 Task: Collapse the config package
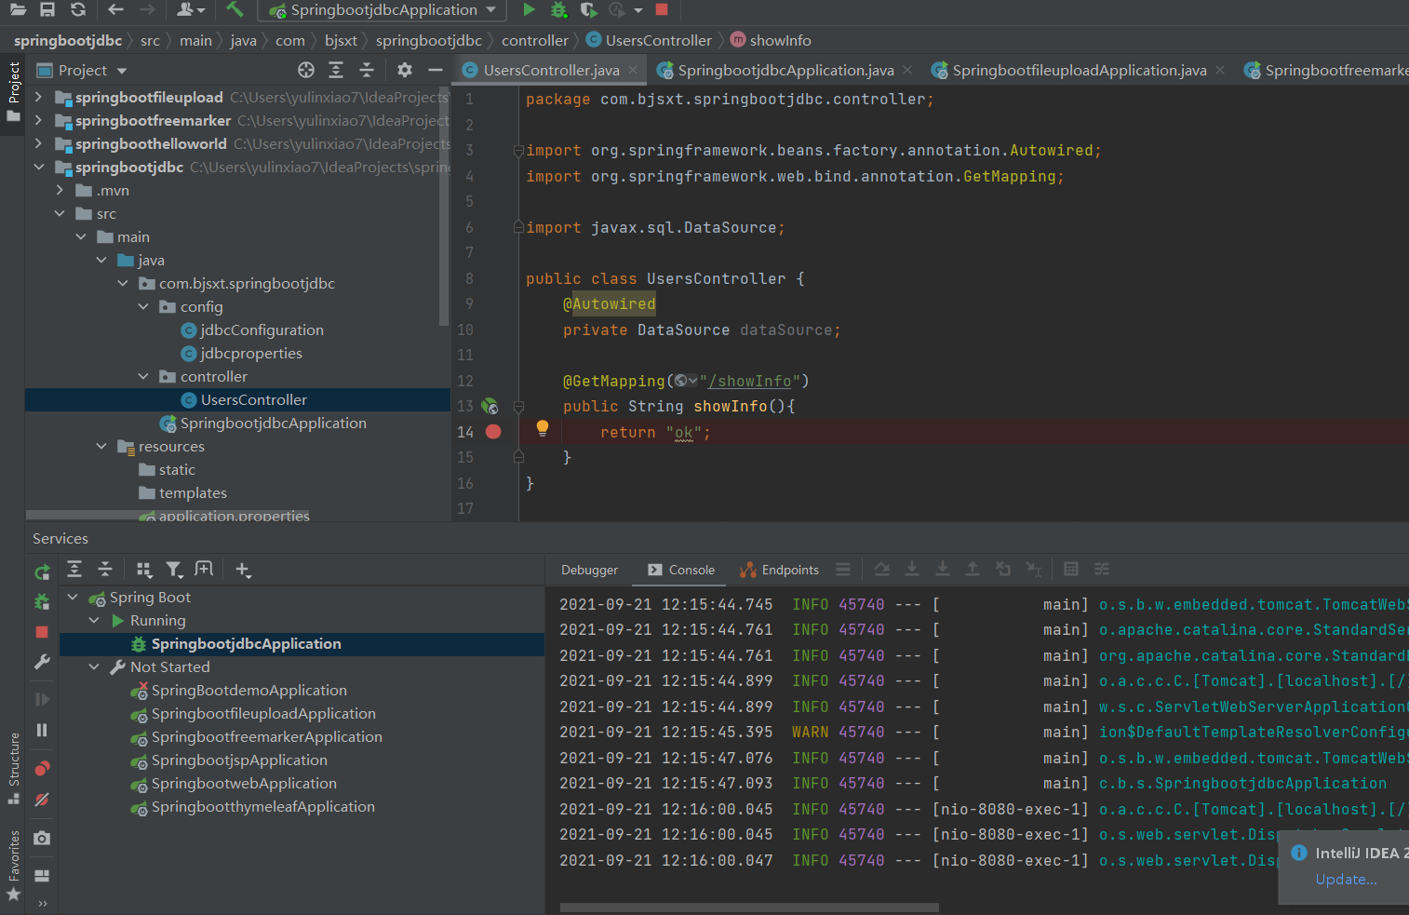coord(143,306)
